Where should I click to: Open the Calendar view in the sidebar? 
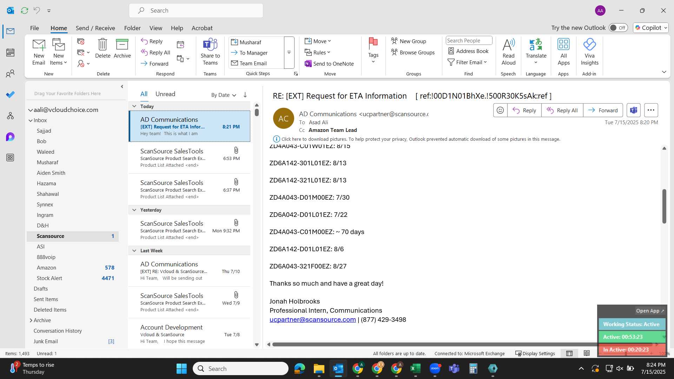pos(10,53)
